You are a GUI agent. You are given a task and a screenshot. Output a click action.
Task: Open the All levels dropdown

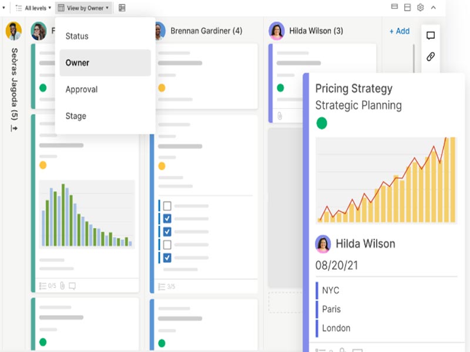coord(35,7)
